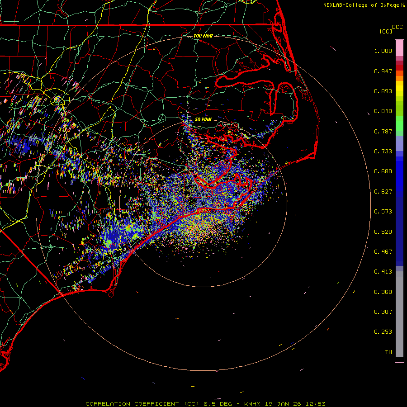Image resolution: width=407 pixels, height=407 pixels.
Task: Select the 0.733 scale value
Action: [383, 151]
